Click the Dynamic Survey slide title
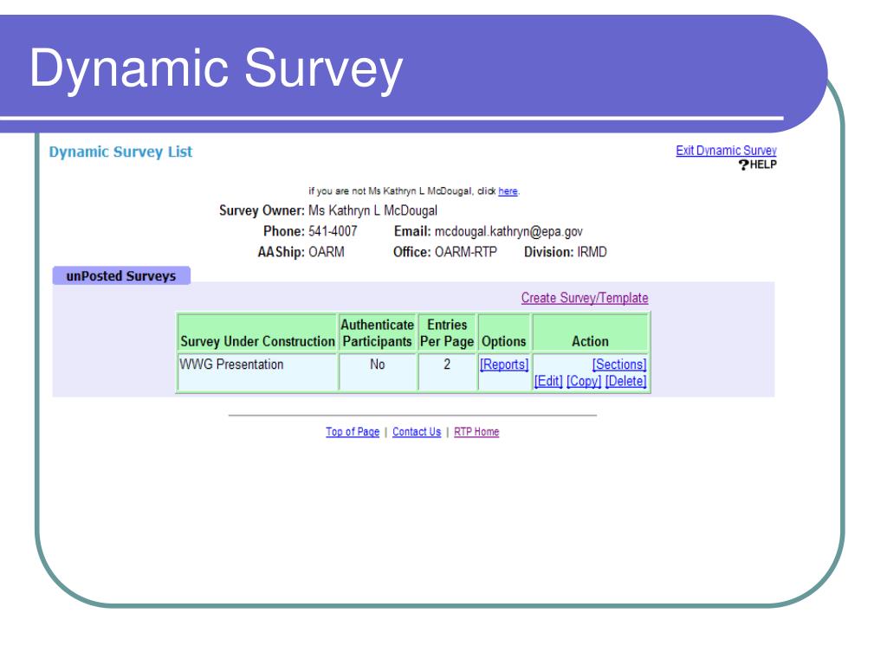The width and height of the screenshot is (887, 665). click(x=216, y=69)
